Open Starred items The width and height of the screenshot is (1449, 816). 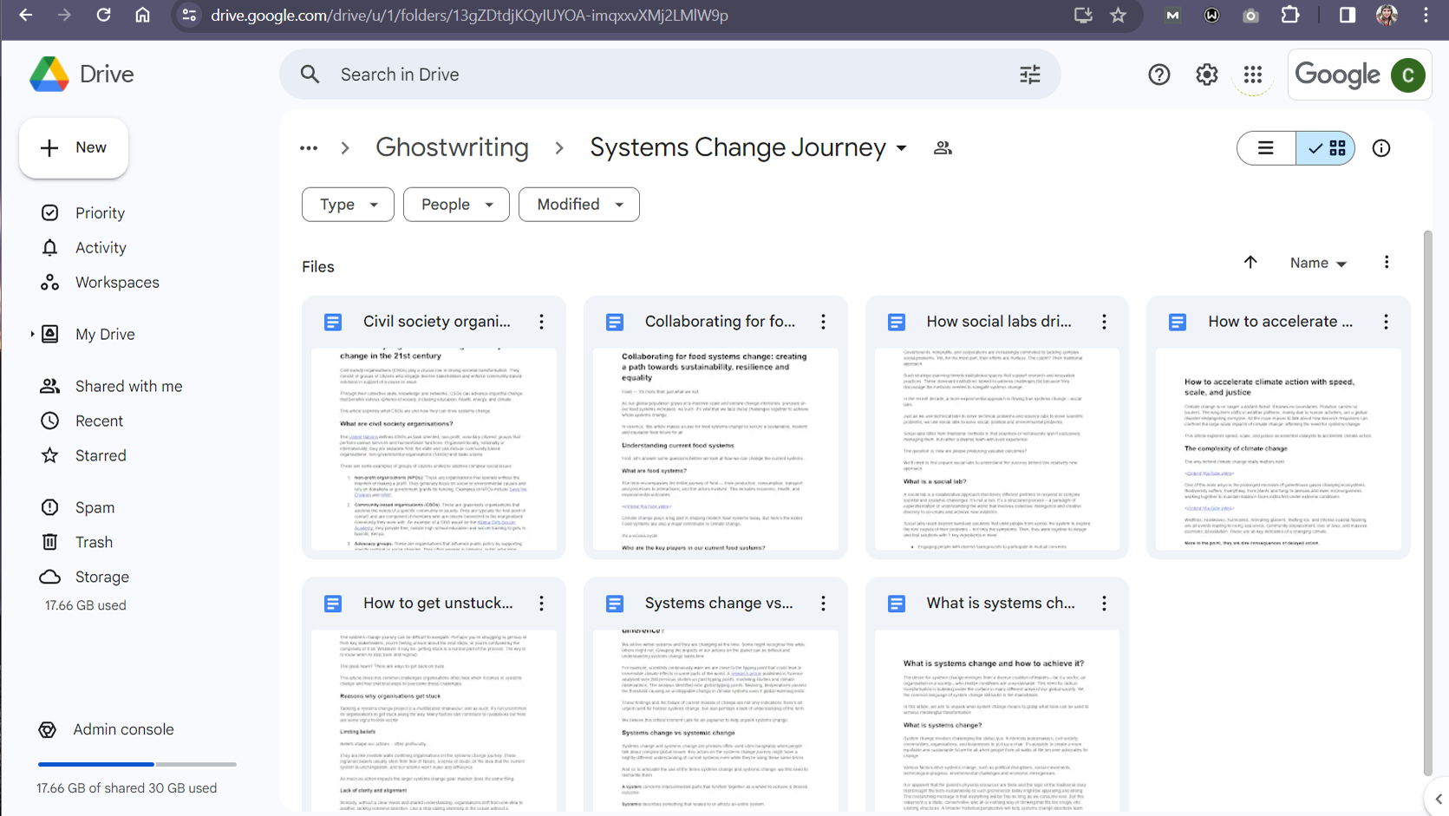tap(101, 456)
